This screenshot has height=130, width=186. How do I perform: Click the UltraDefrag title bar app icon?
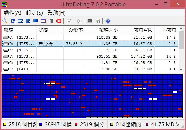5,4
